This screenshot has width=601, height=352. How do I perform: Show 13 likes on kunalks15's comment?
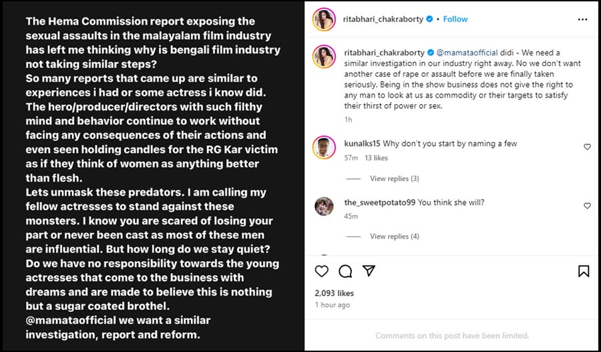pyautogui.click(x=376, y=158)
